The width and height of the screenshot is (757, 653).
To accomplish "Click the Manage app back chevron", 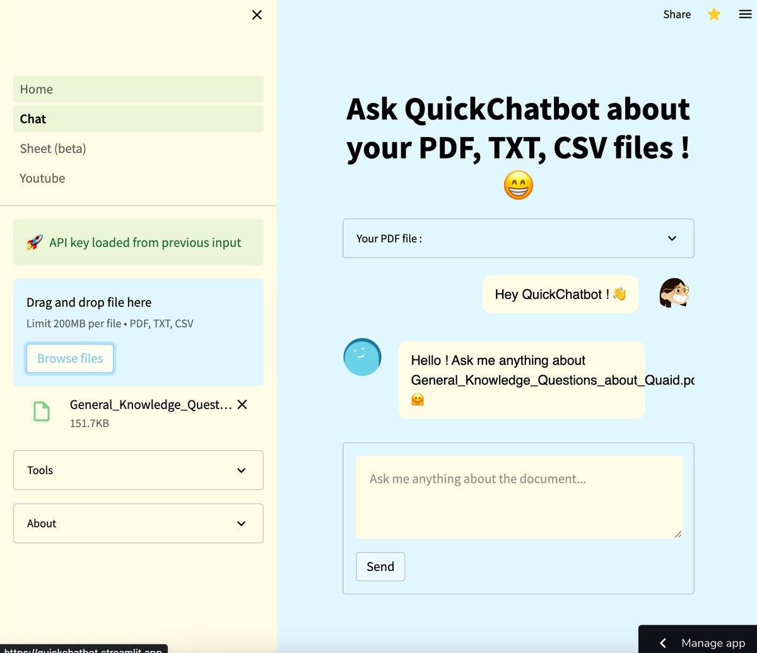I will [x=663, y=643].
